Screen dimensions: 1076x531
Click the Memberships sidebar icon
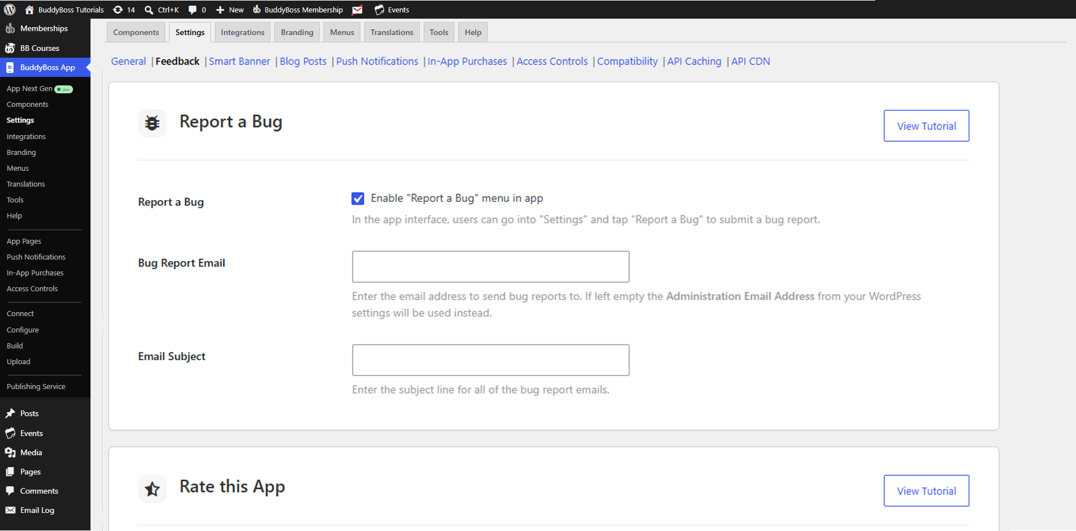[x=10, y=28]
